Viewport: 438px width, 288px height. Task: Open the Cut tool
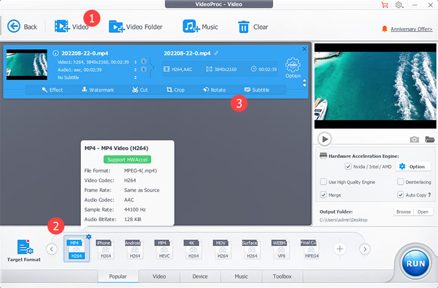tap(140, 90)
